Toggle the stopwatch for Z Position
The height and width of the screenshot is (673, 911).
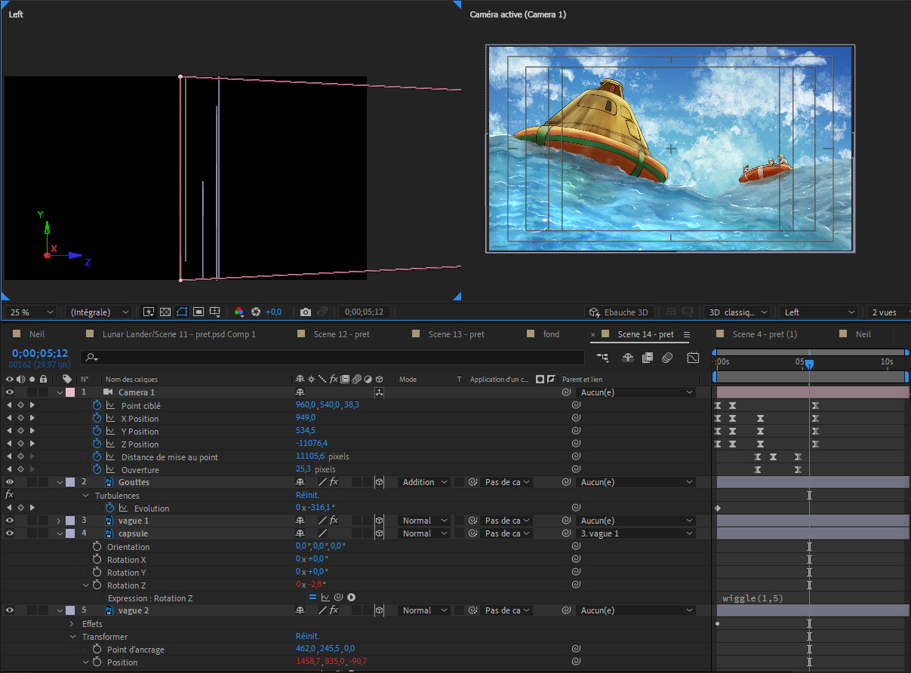[97, 444]
